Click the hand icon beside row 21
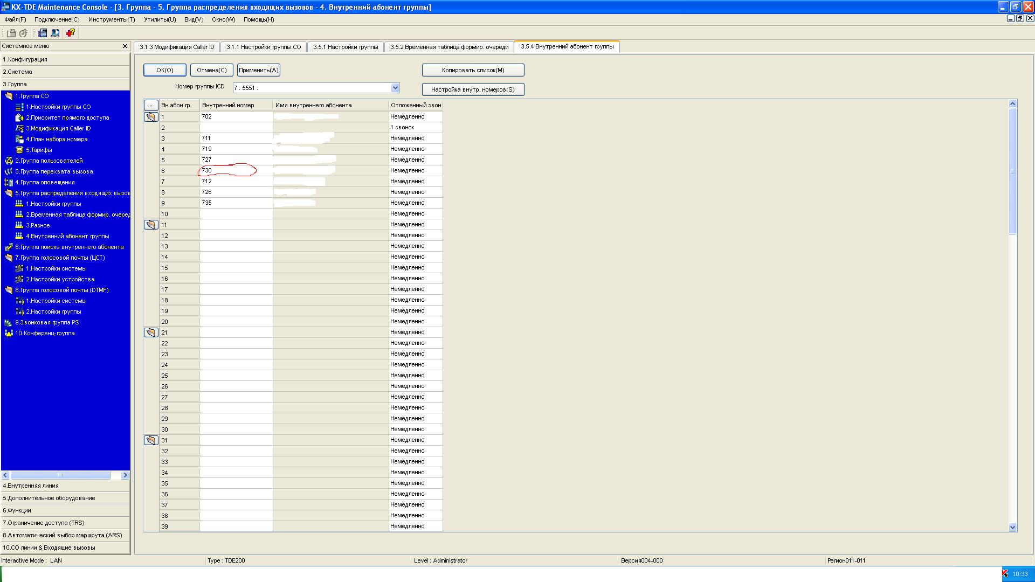The height and width of the screenshot is (582, 1035). (151, 332)
